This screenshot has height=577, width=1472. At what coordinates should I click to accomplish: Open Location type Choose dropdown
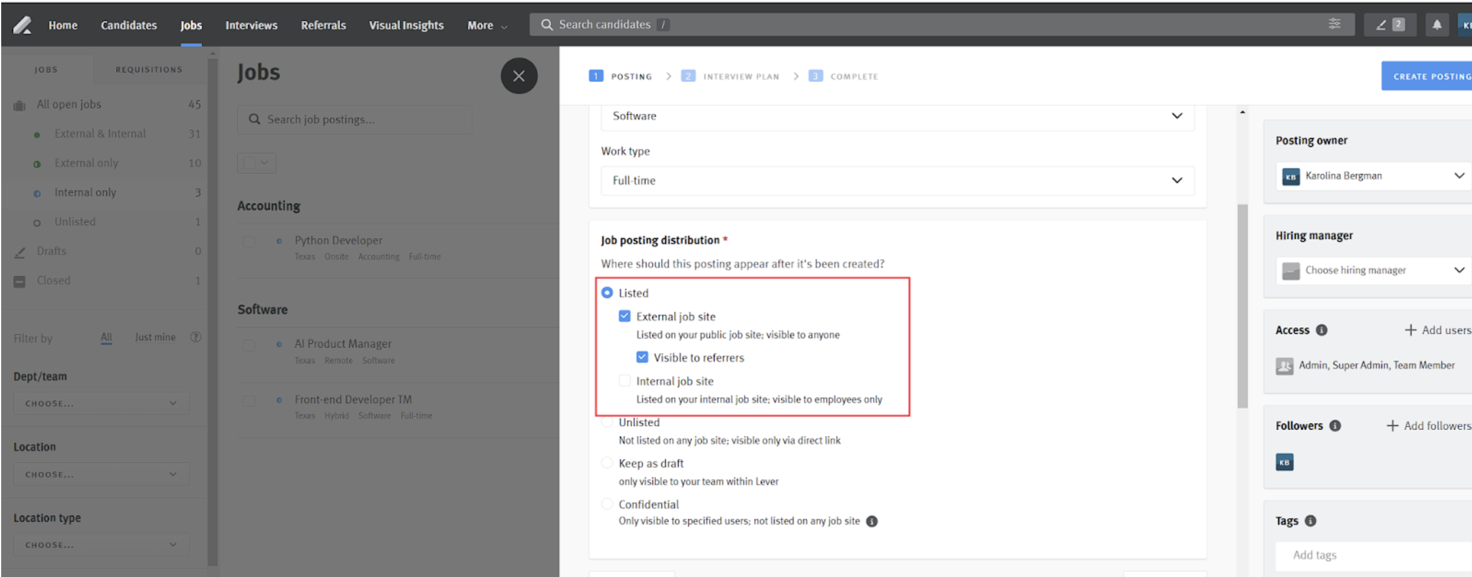pos(101,545)
